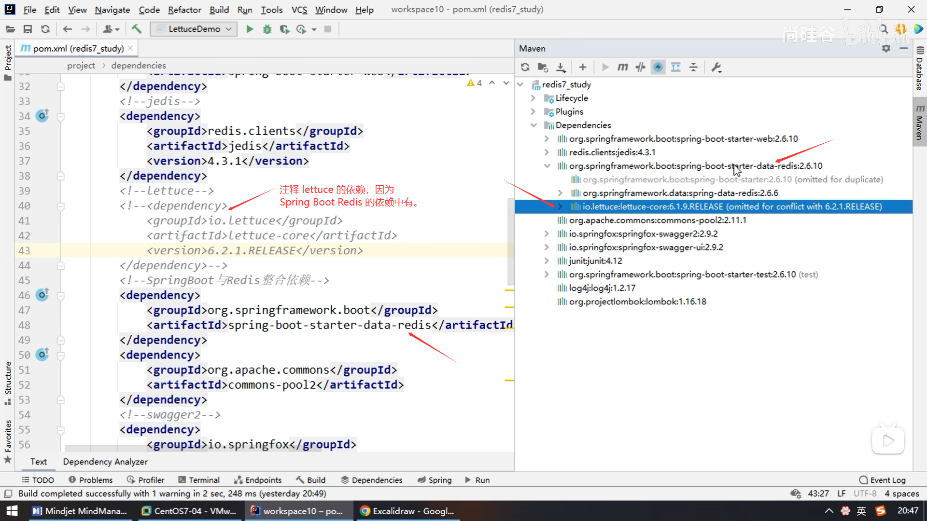Toggle Maven offline mode
927x521 pixels.
point(641,67)
